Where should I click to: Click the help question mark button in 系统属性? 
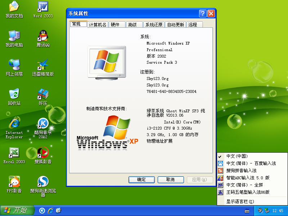click(203, 13)
